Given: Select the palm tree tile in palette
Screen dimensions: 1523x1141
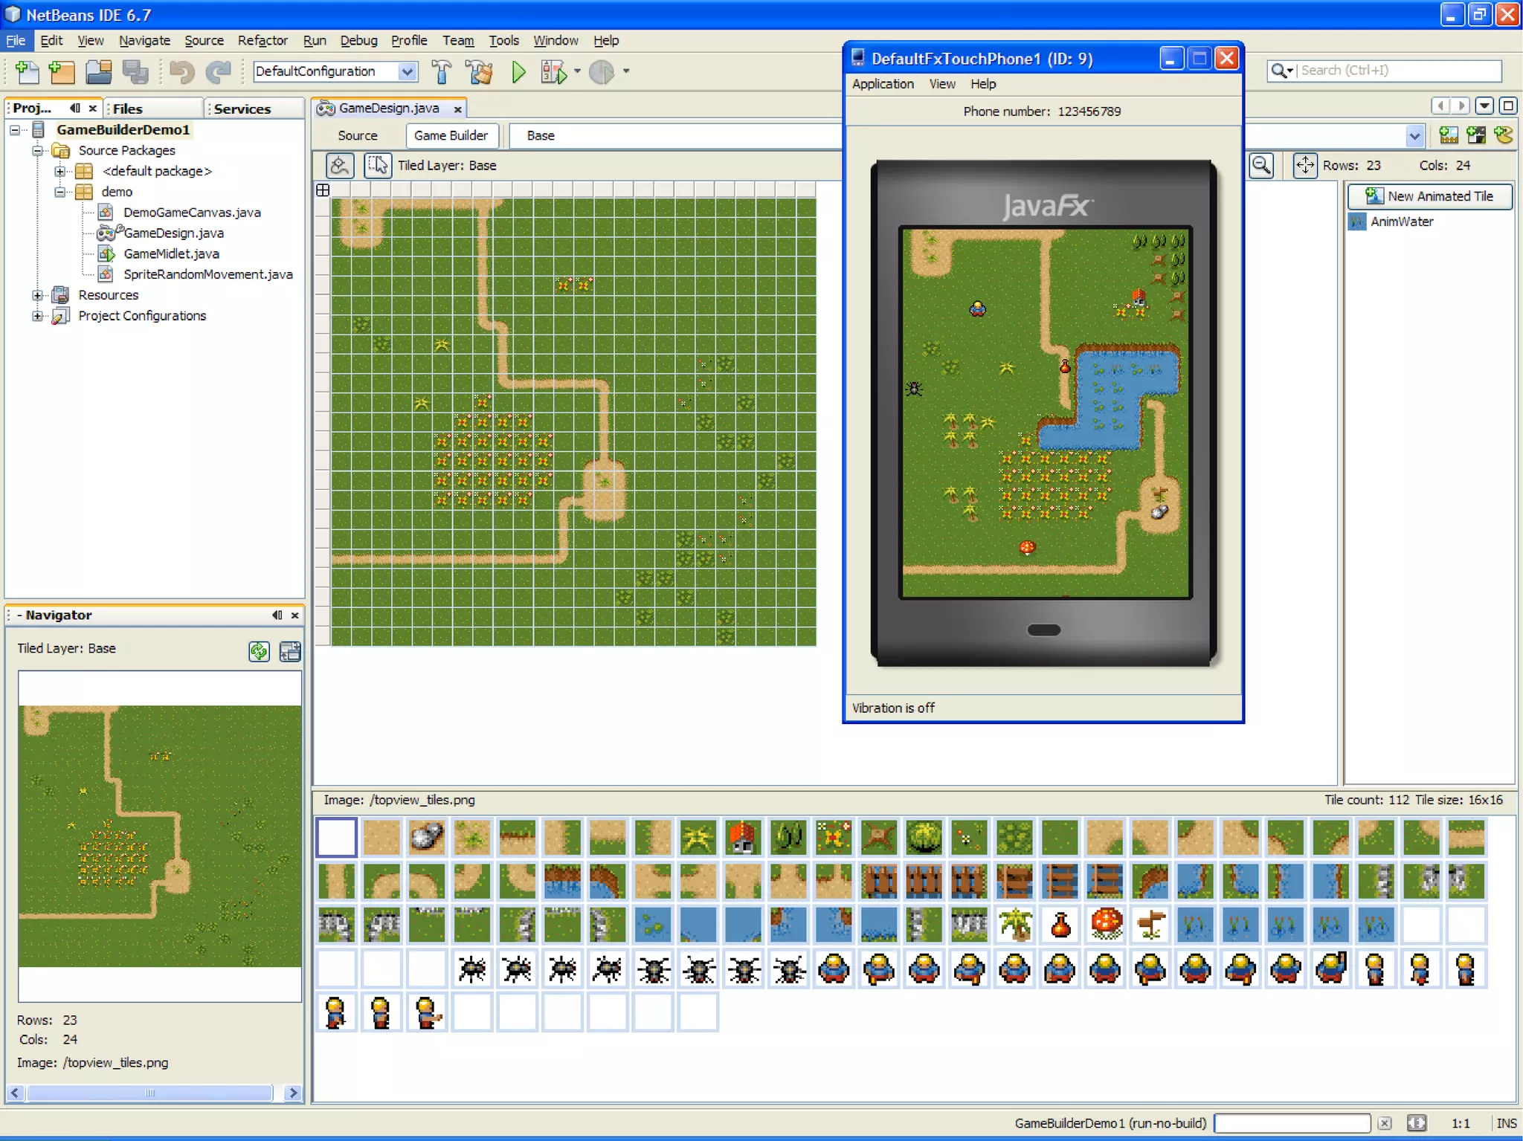Looking at the screenshot, I should coord(1015,925).
